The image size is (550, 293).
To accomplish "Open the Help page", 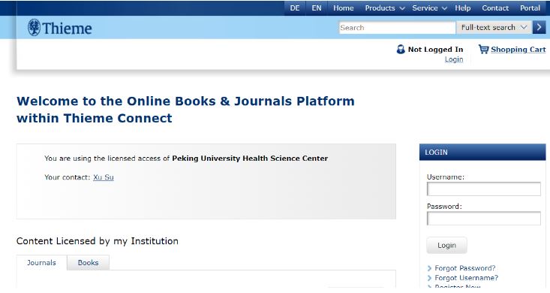I will 463,8.
